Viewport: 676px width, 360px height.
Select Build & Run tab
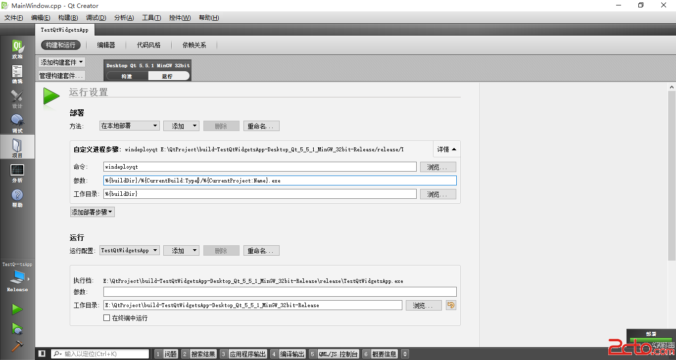pyautogui.click(x=61, y=45)
